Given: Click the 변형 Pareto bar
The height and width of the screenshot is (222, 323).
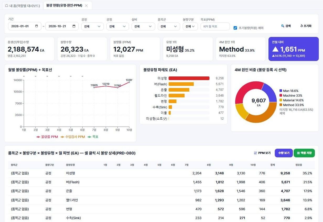Looking at the screenshot, I should point(173,101).
